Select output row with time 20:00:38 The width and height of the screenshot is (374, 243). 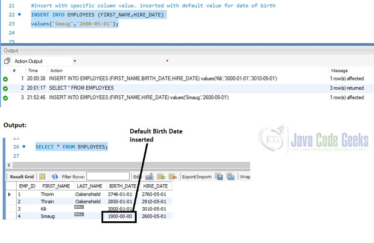click(187, 79)
